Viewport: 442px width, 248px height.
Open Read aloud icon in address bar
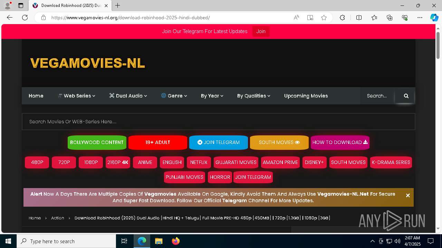[x=296, y=18]
